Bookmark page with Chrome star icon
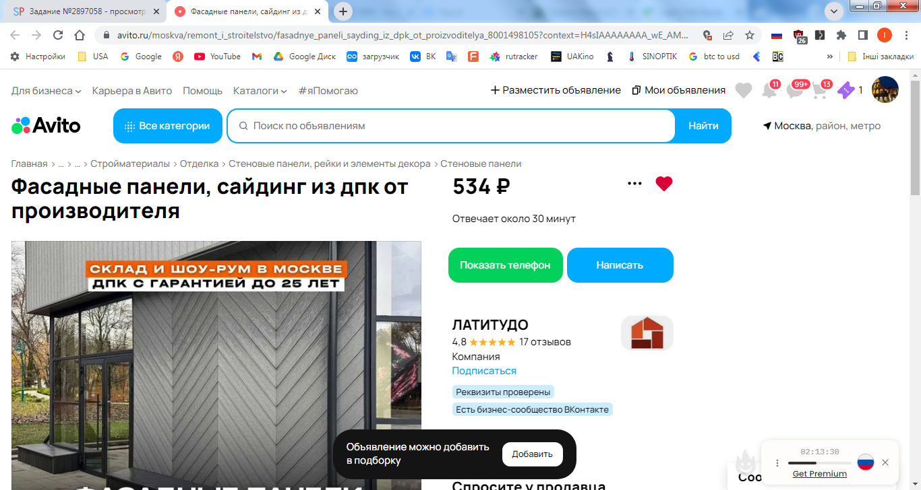The width and height of the screenshot is (921, 490). click(750, 35)
